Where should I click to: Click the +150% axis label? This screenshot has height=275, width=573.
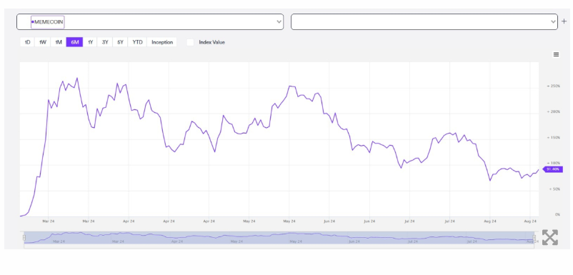click(x=553, y=137)
